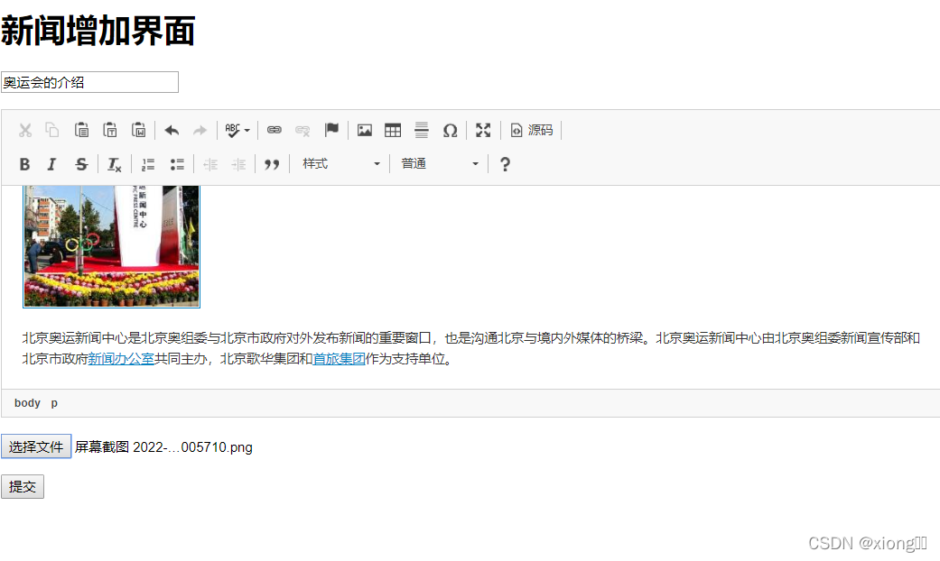This screenshot has width=940, height=561.
Task: Open the Insert Image dialog
Action: pos(365,130)
